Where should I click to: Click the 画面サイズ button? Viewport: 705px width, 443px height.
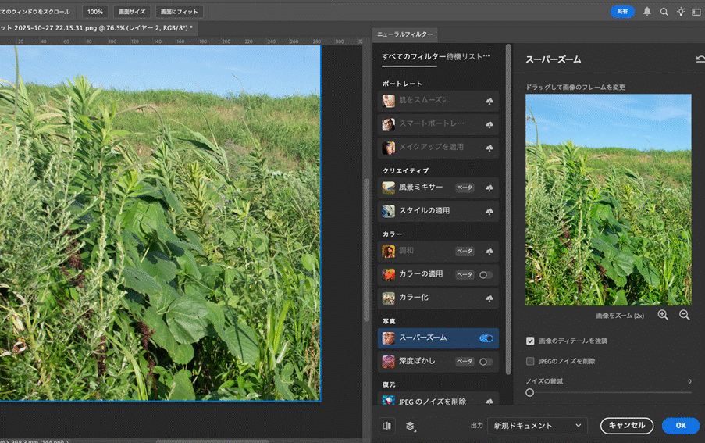131,12
